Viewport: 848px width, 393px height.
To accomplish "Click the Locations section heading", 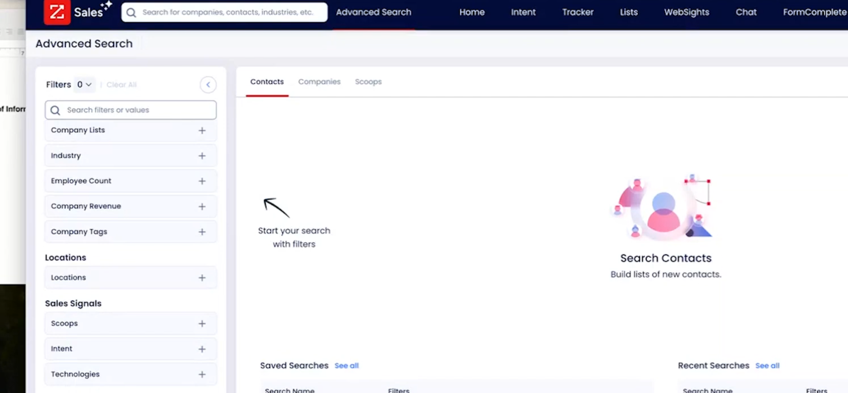I will coord(66,258).
